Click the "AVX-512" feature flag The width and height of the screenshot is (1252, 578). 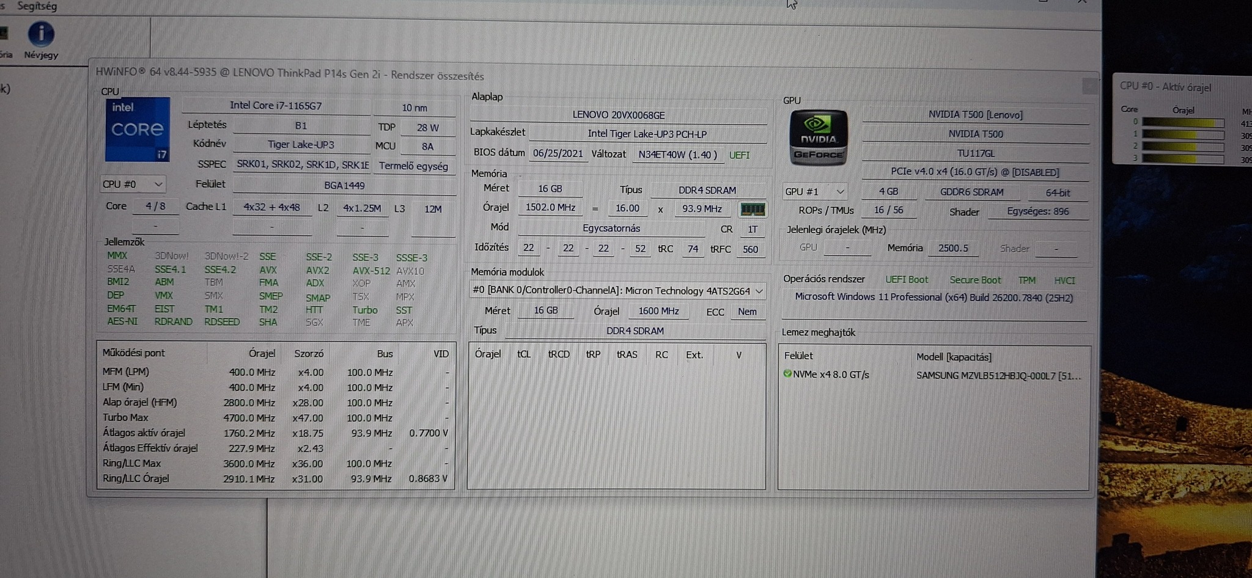[x=371, y=271]
